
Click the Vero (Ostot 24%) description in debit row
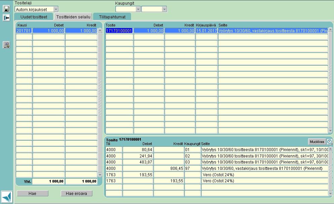click(x=264, y=175)
